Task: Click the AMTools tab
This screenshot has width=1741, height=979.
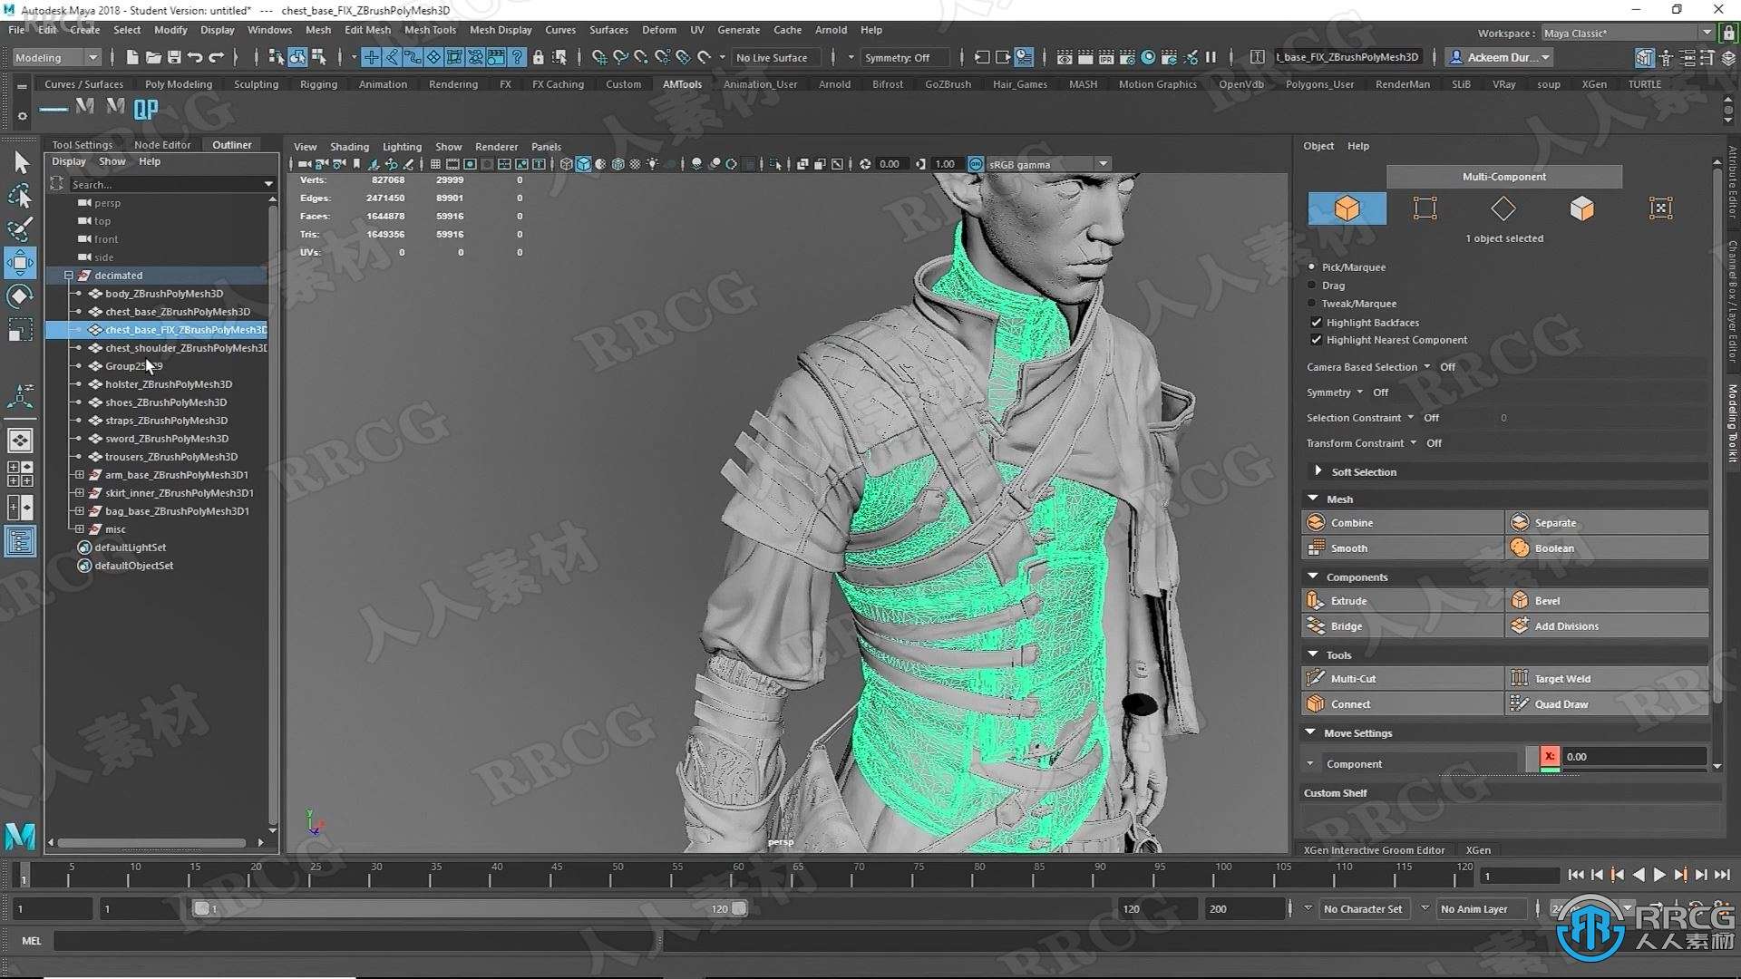Action: click(x=683, y=82)
